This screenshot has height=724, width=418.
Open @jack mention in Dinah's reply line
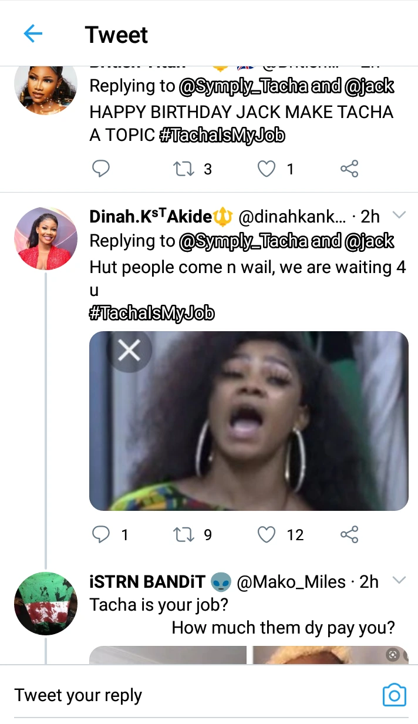(369, 241)
